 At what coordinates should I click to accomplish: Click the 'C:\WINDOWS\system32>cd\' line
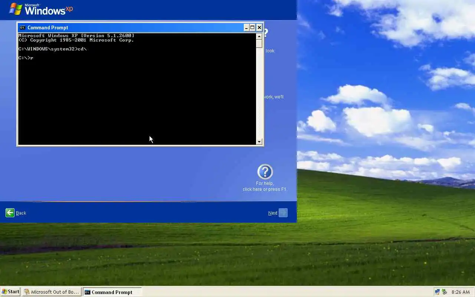tap(53, 49)
